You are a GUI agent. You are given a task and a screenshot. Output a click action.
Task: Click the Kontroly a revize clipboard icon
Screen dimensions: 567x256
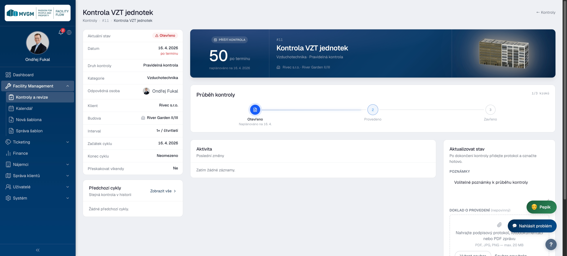pos(11,97)
